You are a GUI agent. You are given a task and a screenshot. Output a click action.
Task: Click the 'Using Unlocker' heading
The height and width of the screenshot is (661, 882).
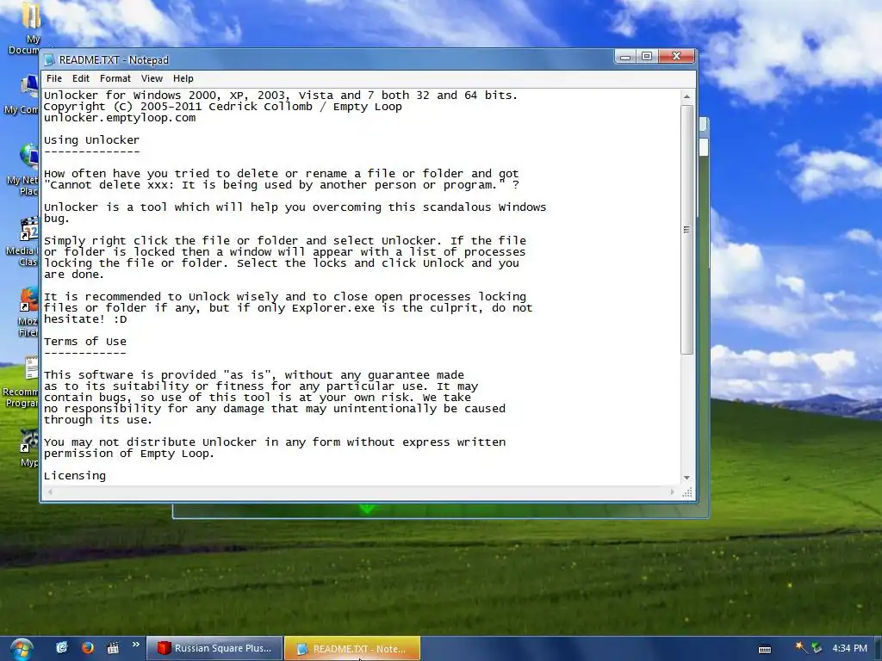91,140
